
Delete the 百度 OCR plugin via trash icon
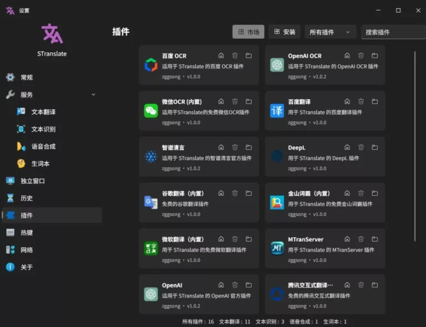pos(235,55)
